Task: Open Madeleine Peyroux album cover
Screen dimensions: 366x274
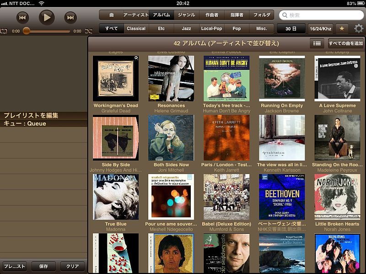Action: [337, 138]
